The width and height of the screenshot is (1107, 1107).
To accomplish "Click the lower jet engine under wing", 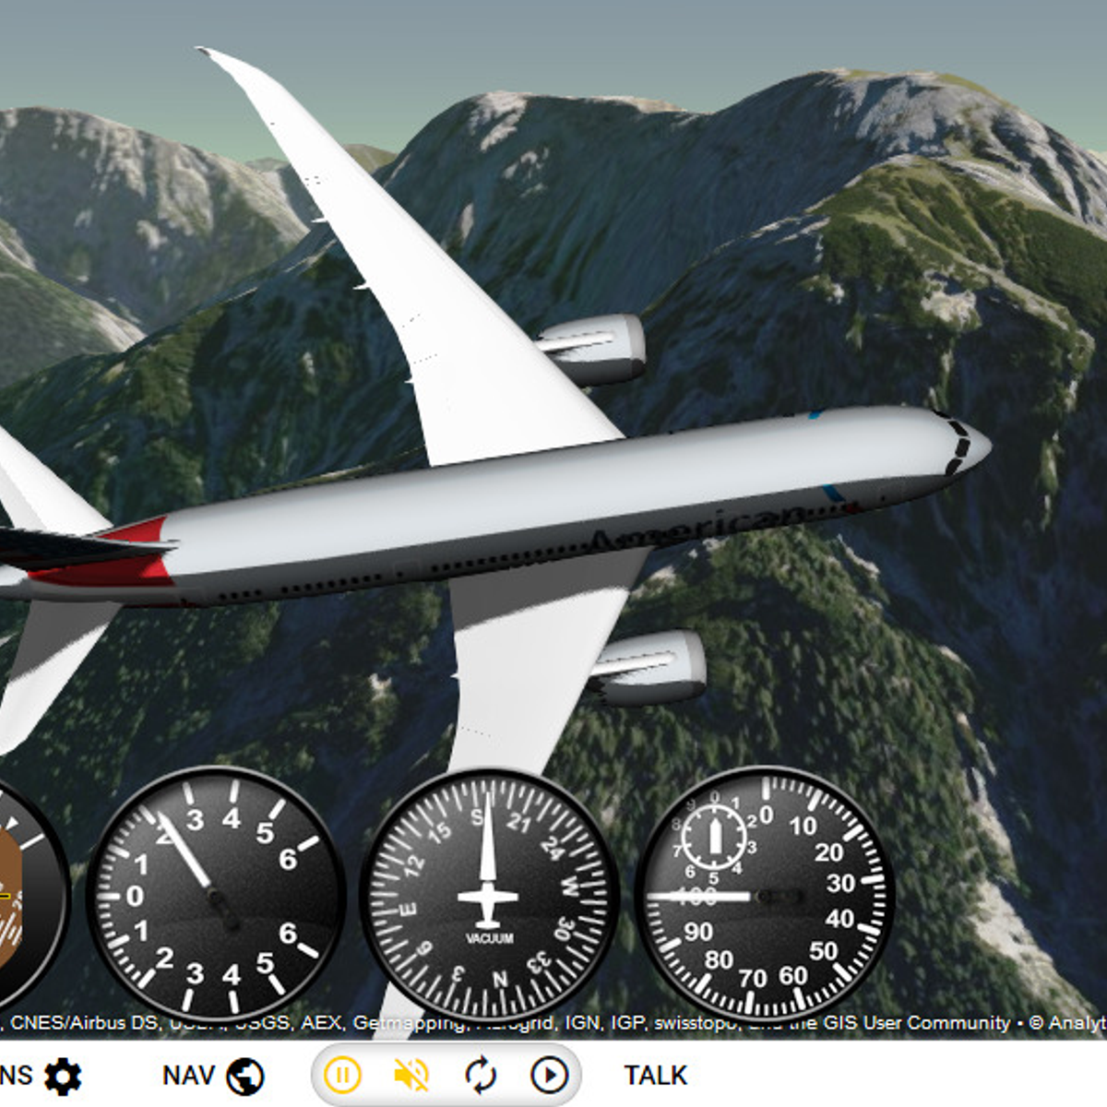I will pos(650,666).
